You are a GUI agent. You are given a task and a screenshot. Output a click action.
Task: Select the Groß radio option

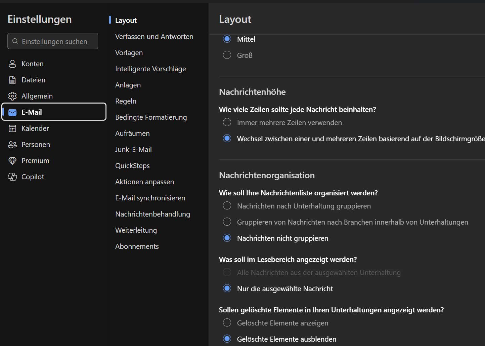[x=227, y=55]
